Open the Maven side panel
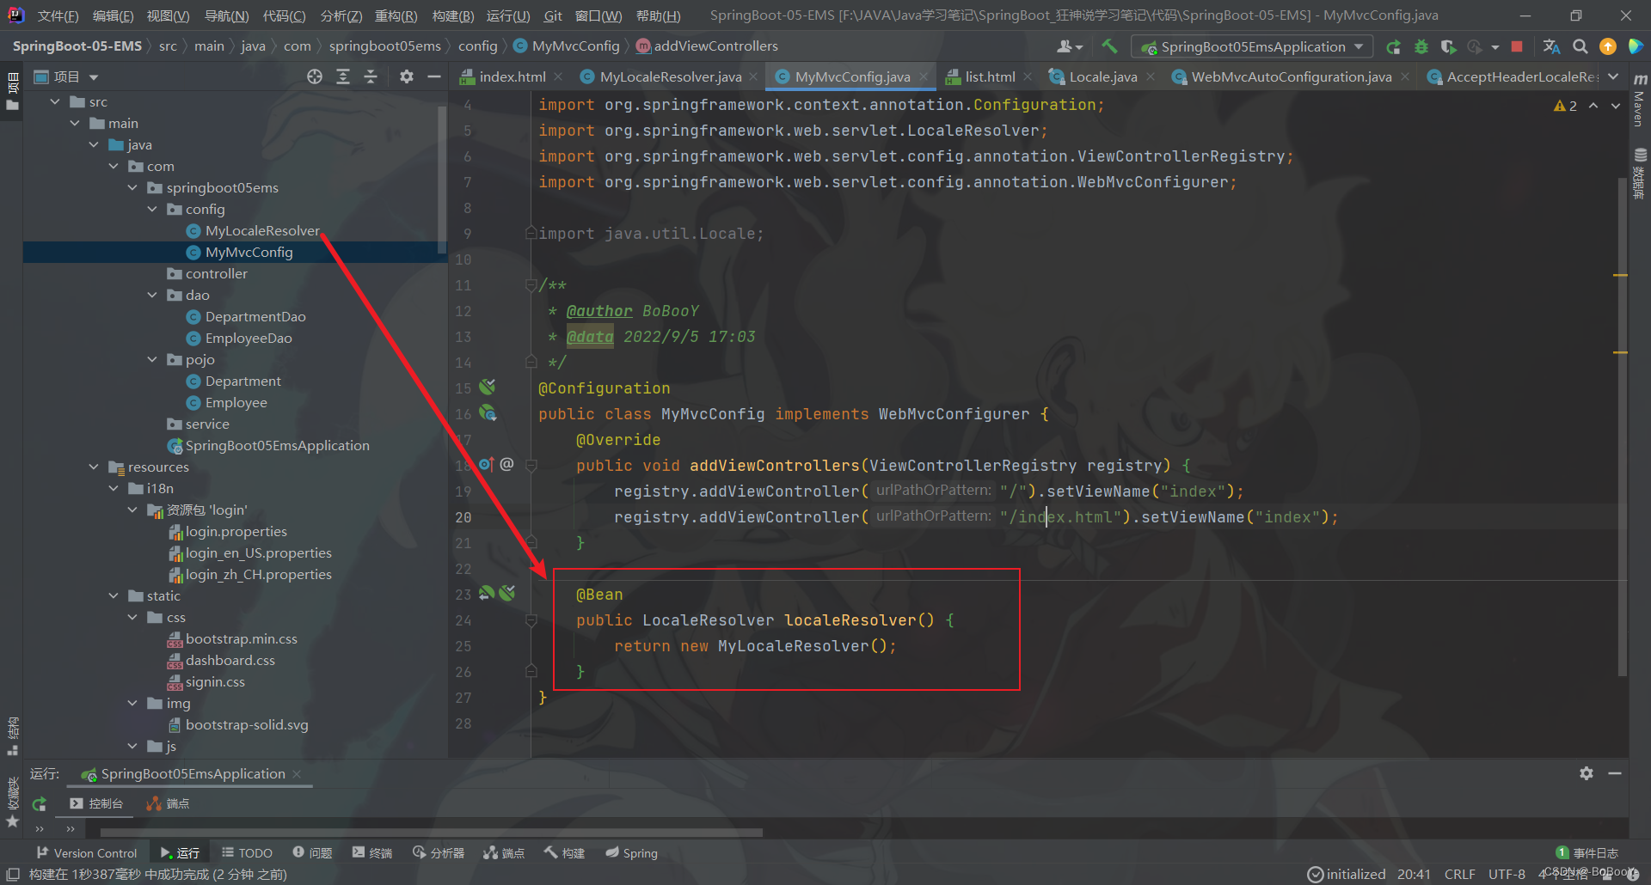 1639,100
